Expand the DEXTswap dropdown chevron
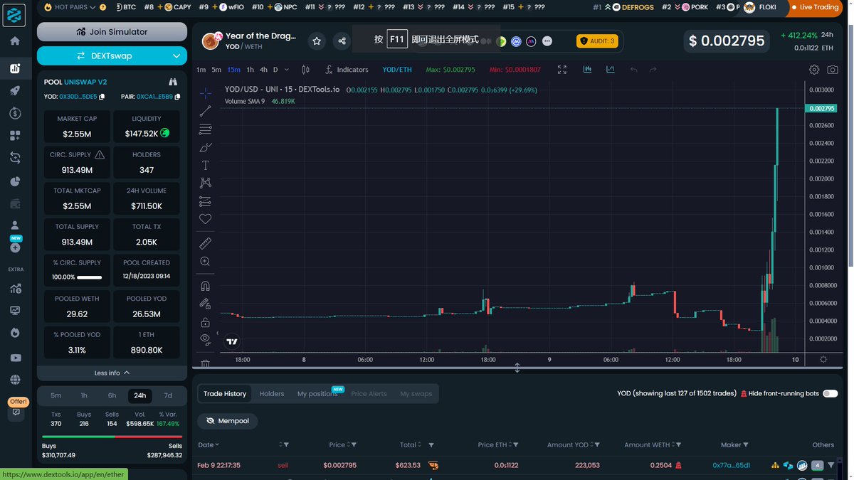 pyautogui.click(x=176, y=55)
